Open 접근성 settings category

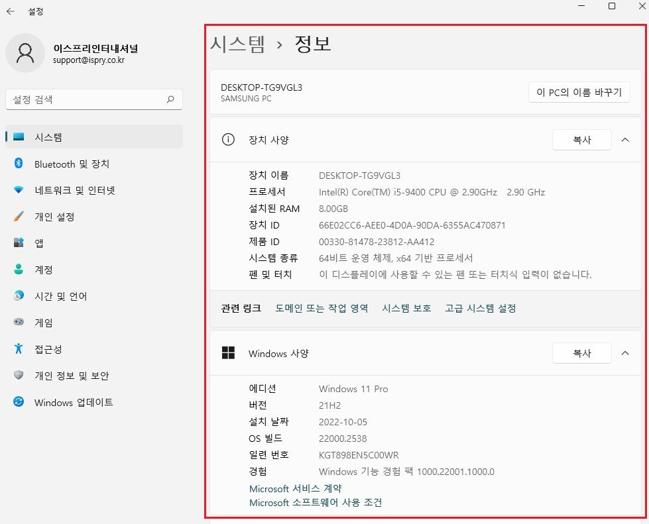click(94, 349)
